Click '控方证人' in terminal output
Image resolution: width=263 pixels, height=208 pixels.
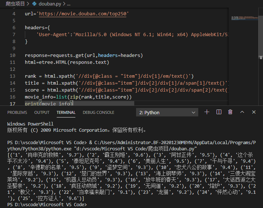48,199
